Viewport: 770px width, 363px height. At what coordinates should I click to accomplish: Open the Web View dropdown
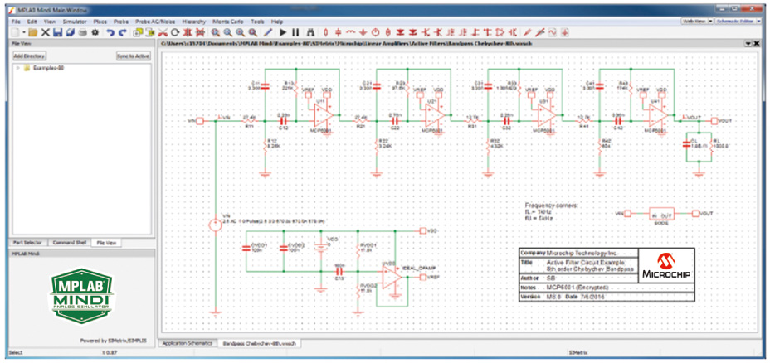point(696,20)
